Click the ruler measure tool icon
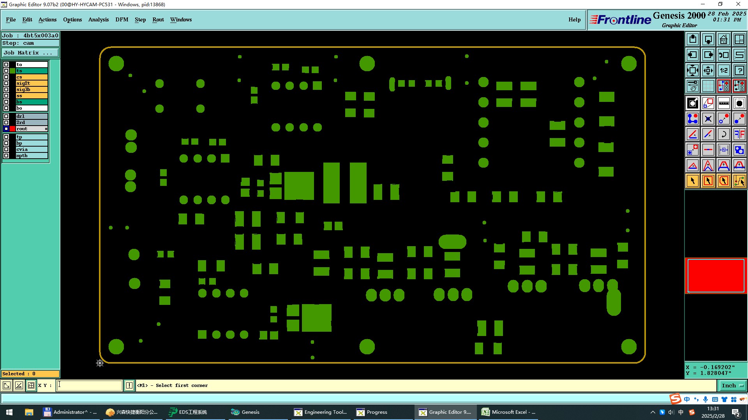748x420 pixels. (723, 103)
